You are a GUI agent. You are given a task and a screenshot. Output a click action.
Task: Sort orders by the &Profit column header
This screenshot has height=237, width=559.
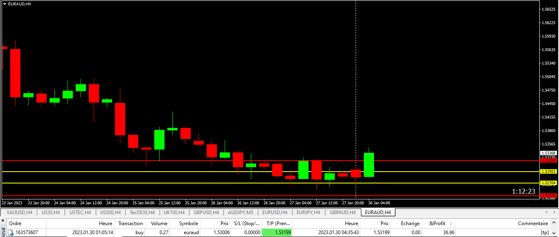437,224
